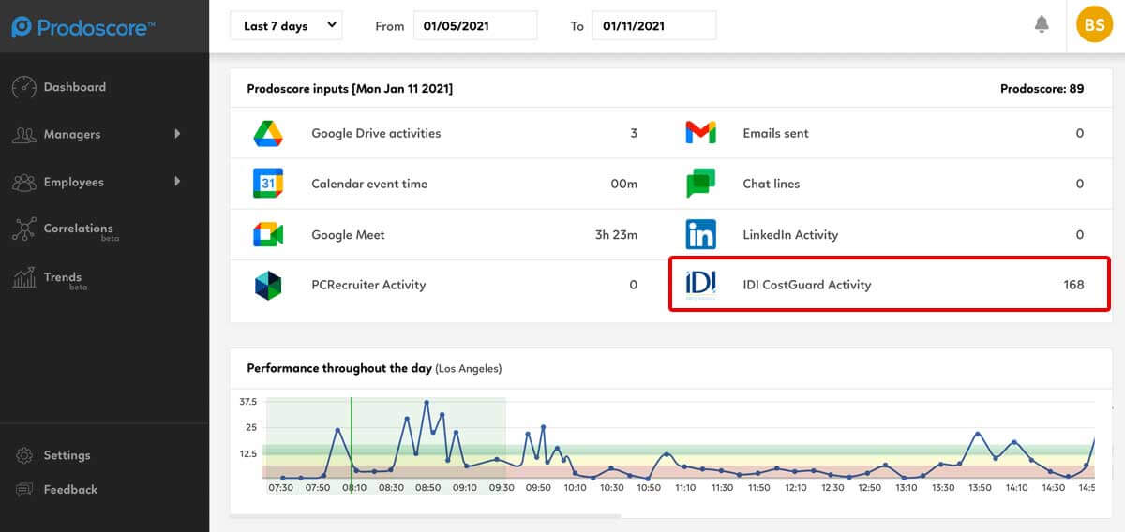Click Chat lines label
The image size is (1125, 532).
[x=772, y=184]
